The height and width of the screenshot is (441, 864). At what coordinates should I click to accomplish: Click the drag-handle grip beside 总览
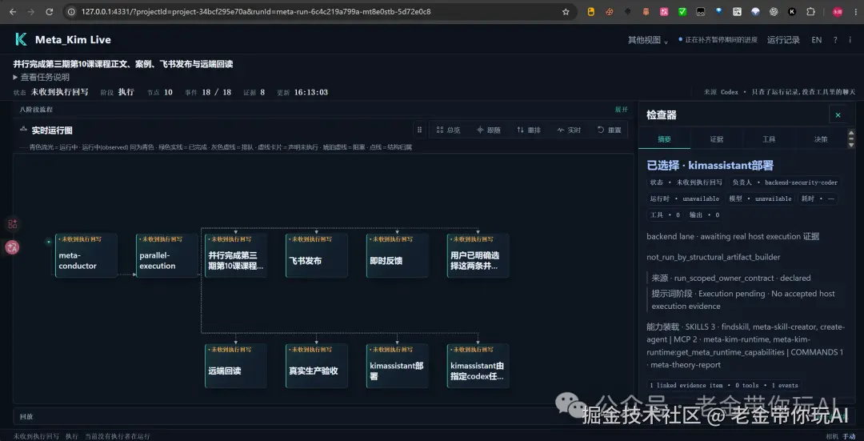tap(419, 130)
